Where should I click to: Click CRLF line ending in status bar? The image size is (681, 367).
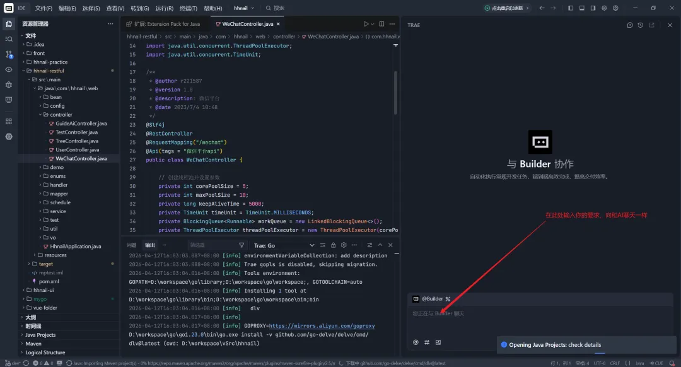(615, 363)
